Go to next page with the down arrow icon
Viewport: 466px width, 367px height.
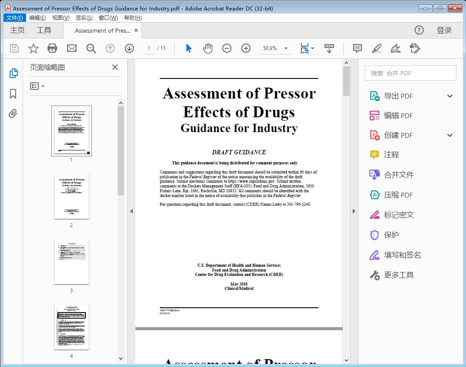coord(129,48)
